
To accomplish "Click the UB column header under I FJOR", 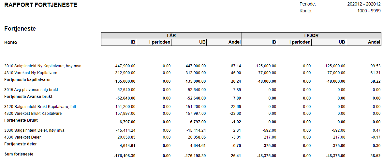I will click(329, 42).
